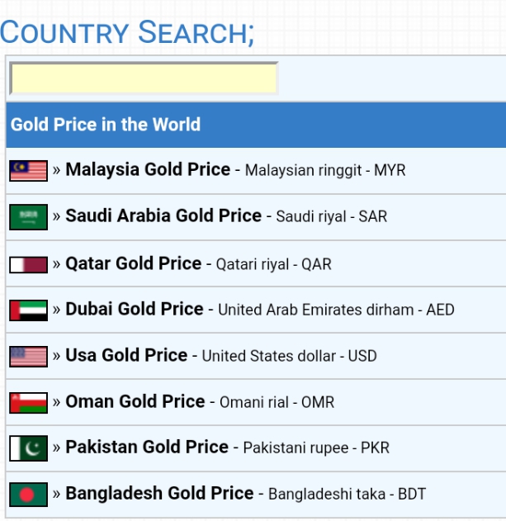Select the USA flag icon
The height and width of the screenshot is (521, 506).
point(28,357)
